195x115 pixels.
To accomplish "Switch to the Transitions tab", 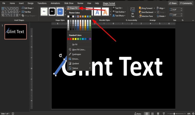I will click(x=42, y=3).
